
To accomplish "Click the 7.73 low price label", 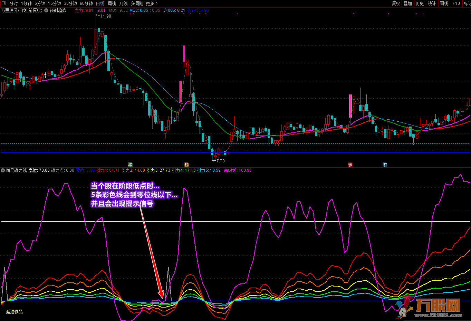I will [x=220, y=161].
